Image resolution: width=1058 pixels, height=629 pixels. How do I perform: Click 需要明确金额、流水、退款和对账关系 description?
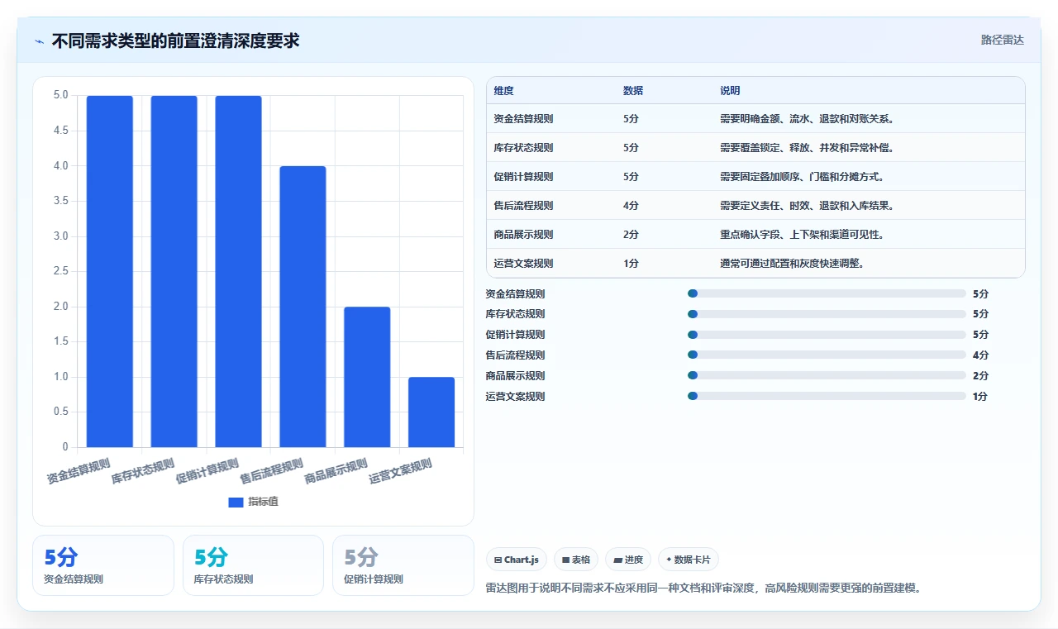coord(807,119)
